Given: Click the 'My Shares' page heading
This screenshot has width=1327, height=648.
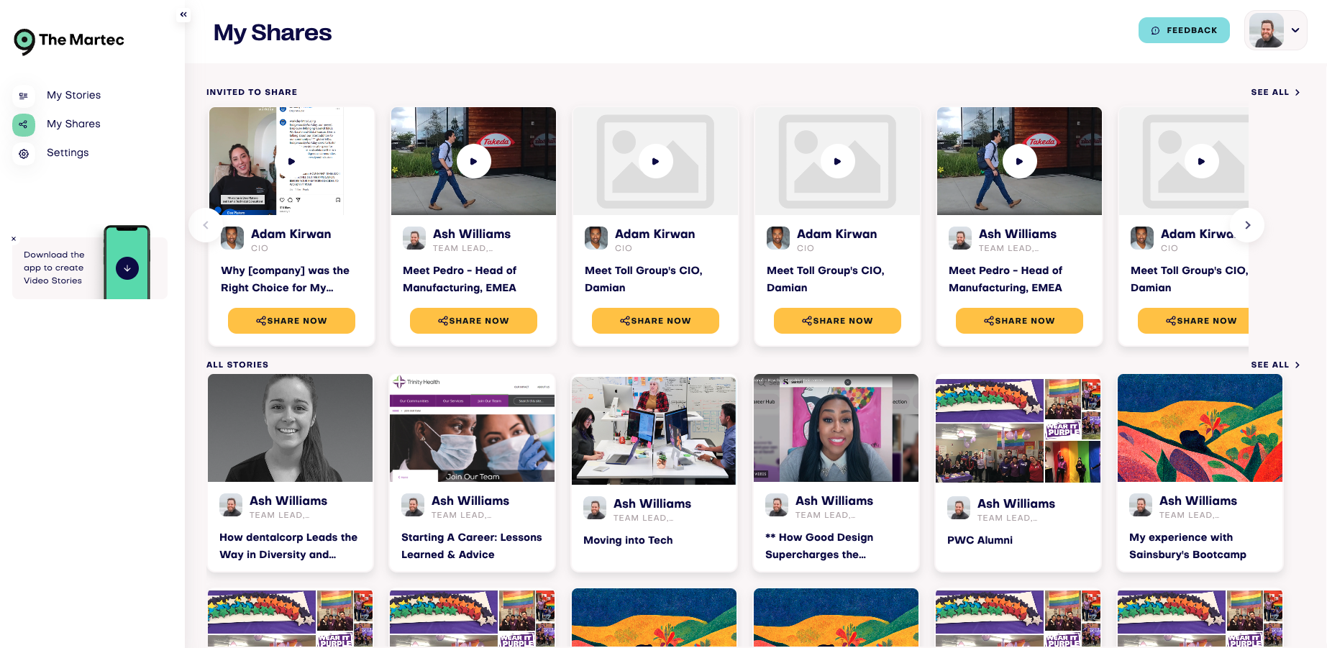Looking at the screenshot, I should pos(273,32).
